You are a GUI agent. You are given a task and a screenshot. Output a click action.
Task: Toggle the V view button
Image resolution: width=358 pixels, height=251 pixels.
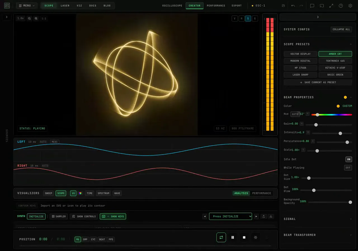point(235,18)
